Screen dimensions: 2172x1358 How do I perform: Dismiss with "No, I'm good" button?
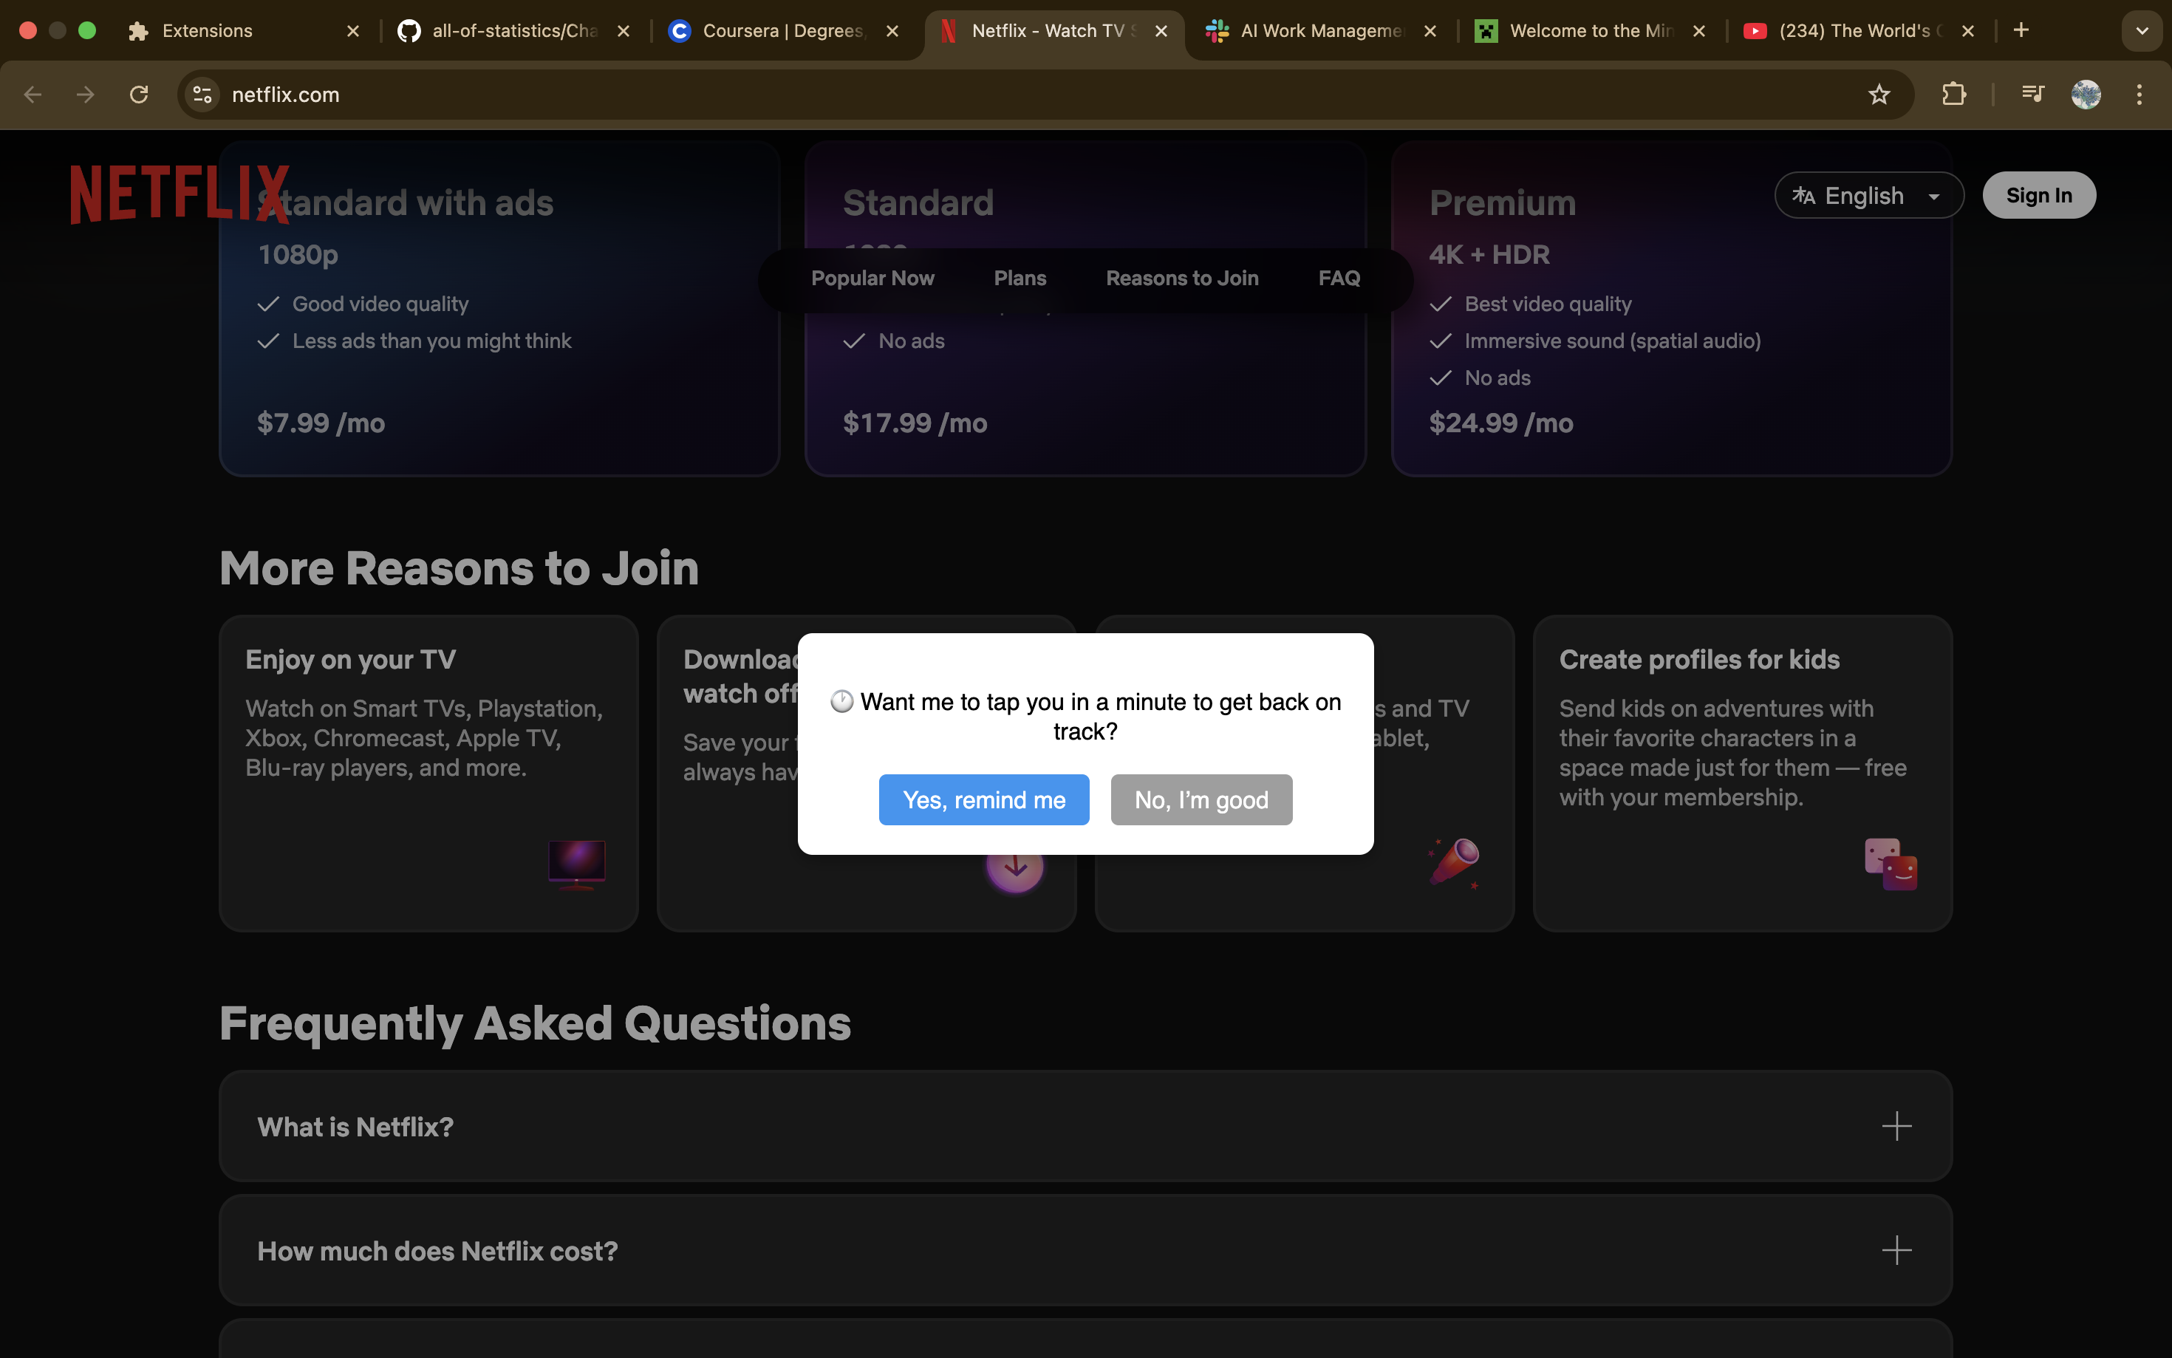coord(1201,799)
